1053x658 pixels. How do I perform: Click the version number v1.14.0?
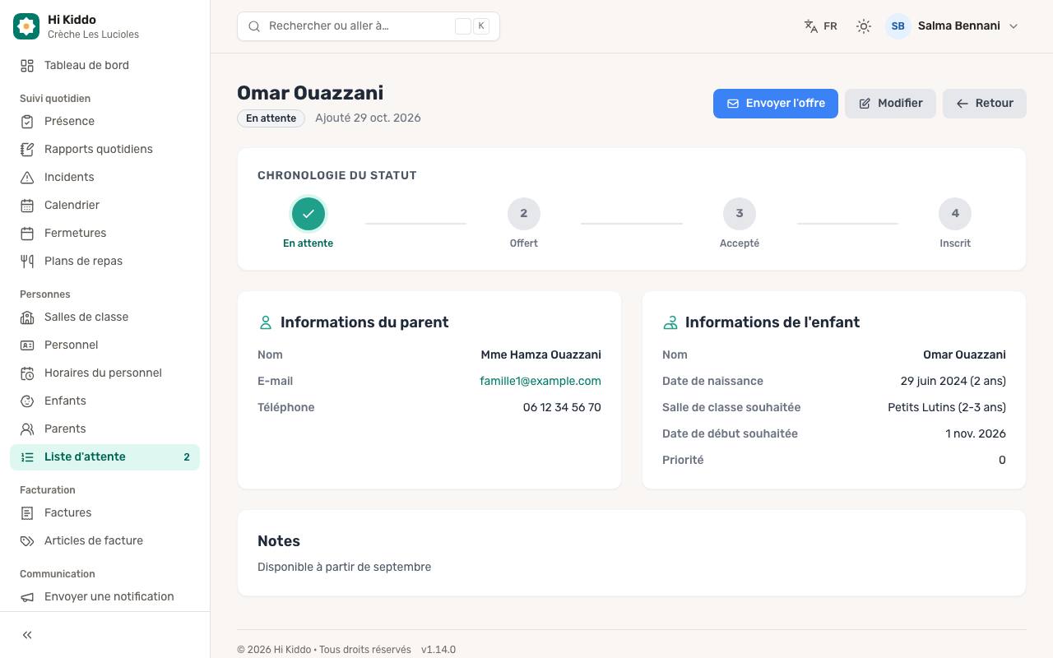(438, 650)
